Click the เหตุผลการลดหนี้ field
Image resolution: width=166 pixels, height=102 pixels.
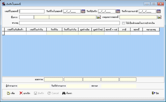click(138, 17)
